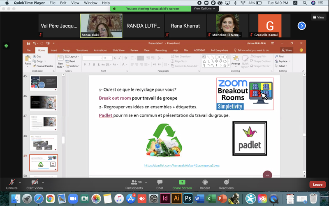Switch to the Transitions ribbon tab
This screenshot has width=329, height=206.
[x=82, y=50]
